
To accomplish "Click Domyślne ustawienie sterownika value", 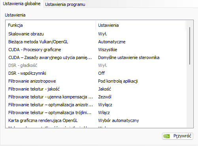I will pyautogui.click(x=129, y=57).
